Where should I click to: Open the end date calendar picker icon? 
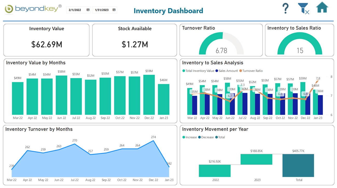pos(114,9)
